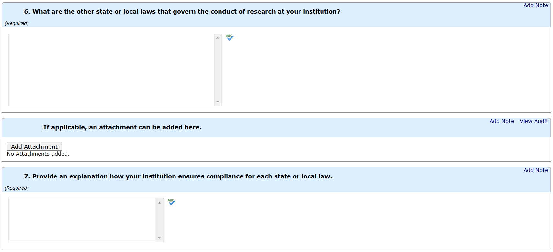
Task: Open View Audit for the attachment section
Action: [x=534, y=121]
